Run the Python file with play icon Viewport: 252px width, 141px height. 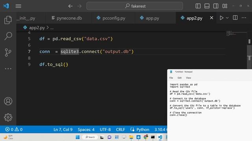coord(221,18)
